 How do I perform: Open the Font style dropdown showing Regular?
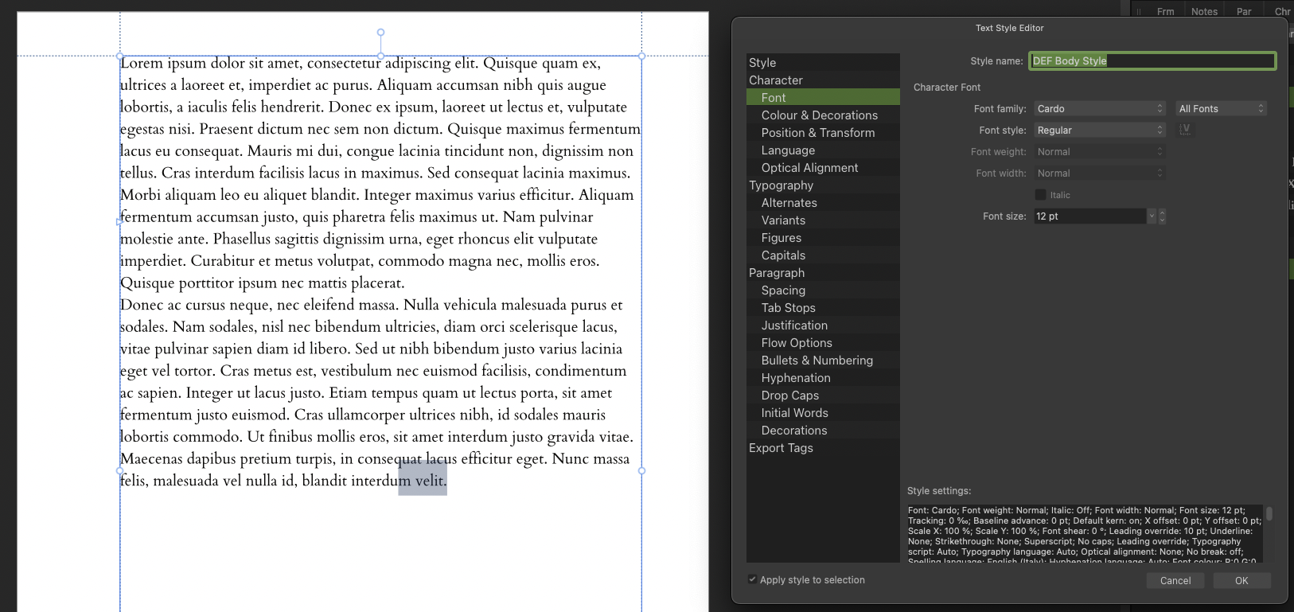(x=1100, y=130)
